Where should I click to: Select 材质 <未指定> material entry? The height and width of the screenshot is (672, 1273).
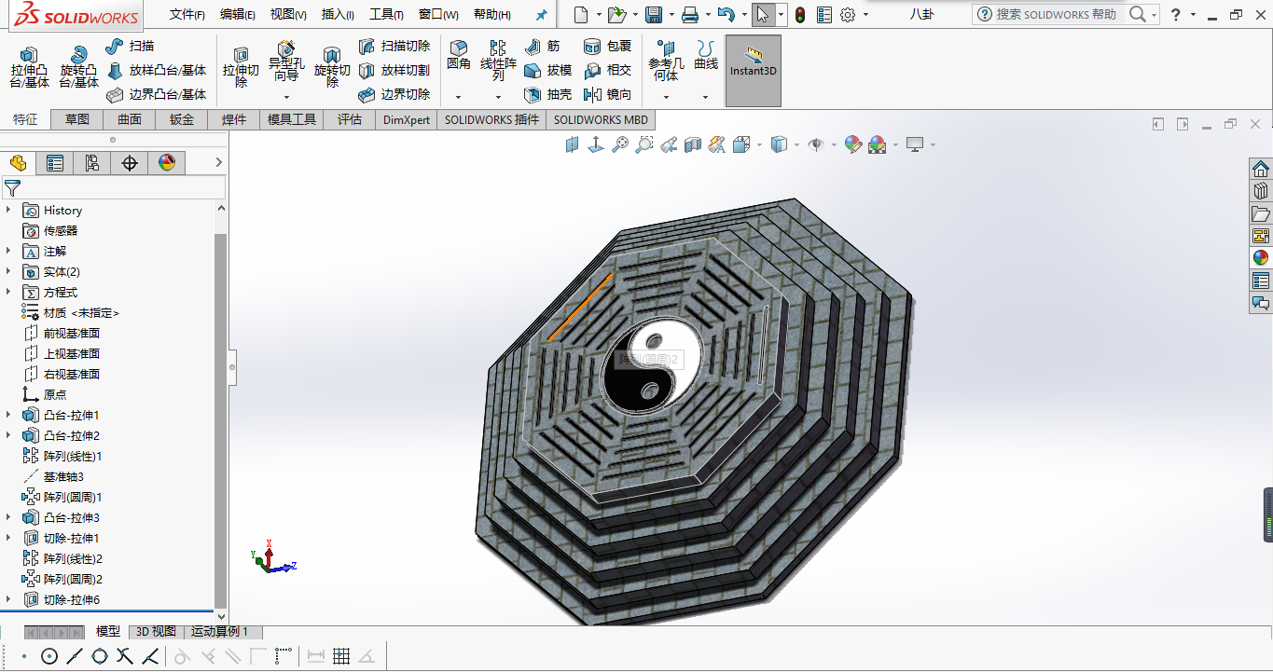coord(71,312)
